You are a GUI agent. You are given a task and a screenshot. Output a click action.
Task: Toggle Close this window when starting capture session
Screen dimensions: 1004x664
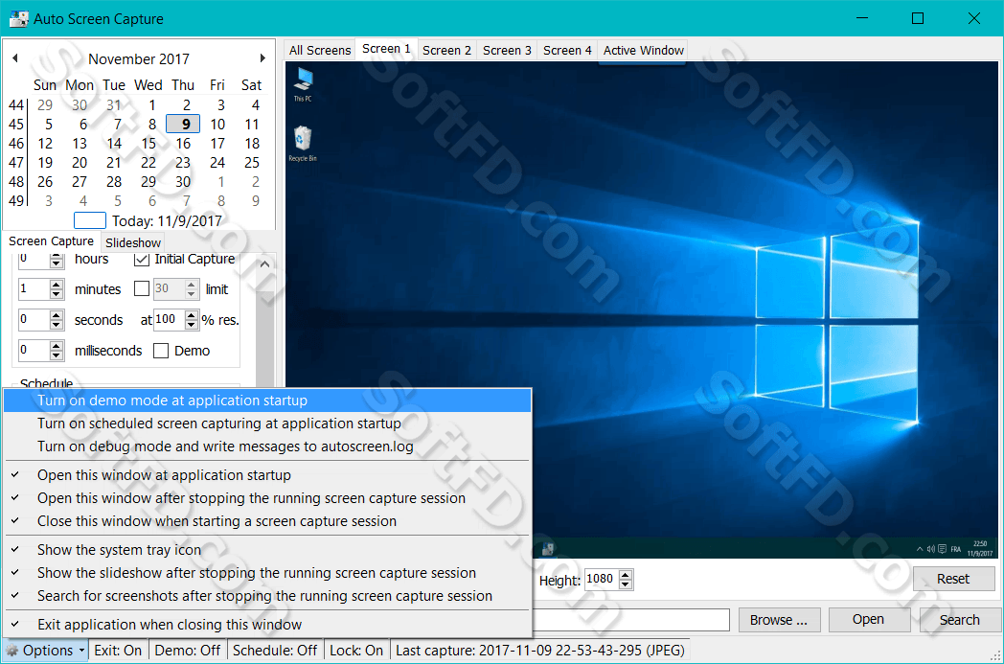coord(267,521)
